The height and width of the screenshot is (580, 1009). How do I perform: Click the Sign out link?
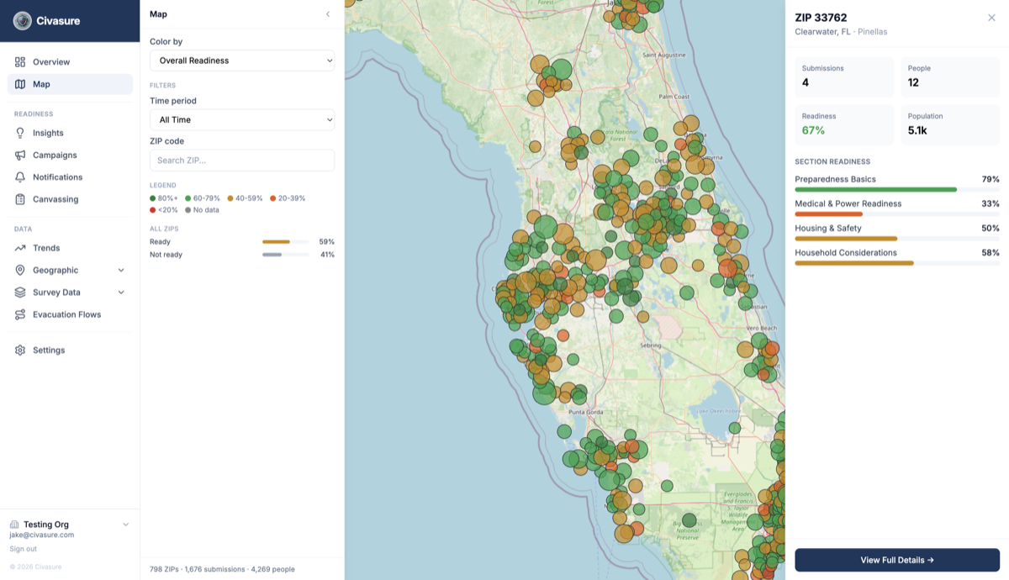[23, 548]
